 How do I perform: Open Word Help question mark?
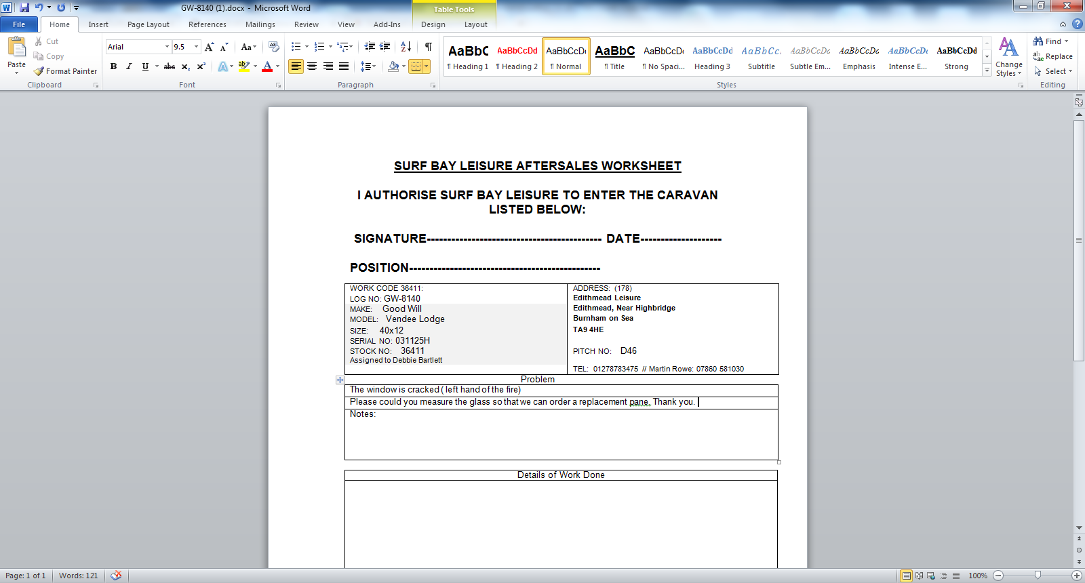point(1077,24)
